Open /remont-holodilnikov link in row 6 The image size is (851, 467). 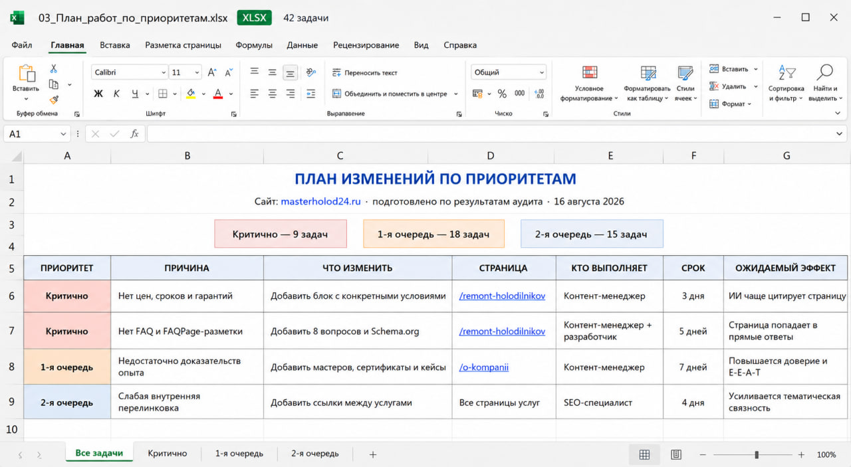(502, 296)
